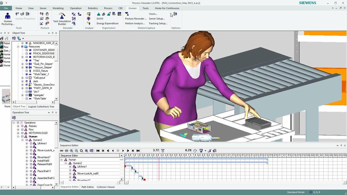Screen dimensions: 347x195
Task: Click the walk-stairs icon in Simulate group
Action: [x=79, y=14]
